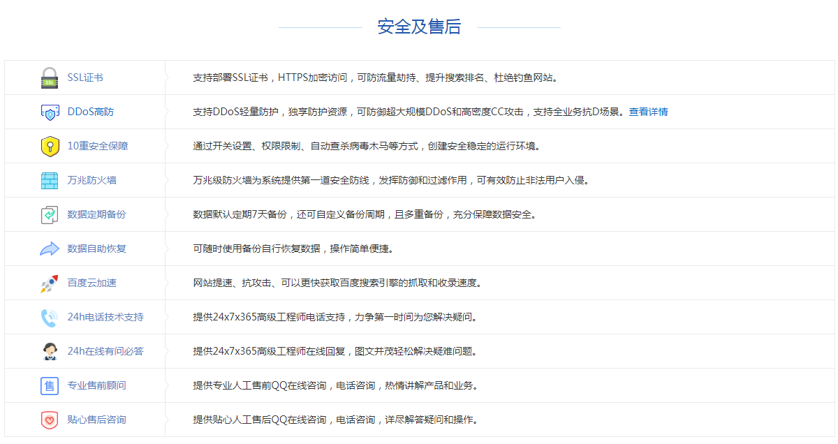The width and height of the screenshot is (838, 444).
Task: Click the 万兆防火墙 label
Action: pyautogui.click(x=92, y=180)
